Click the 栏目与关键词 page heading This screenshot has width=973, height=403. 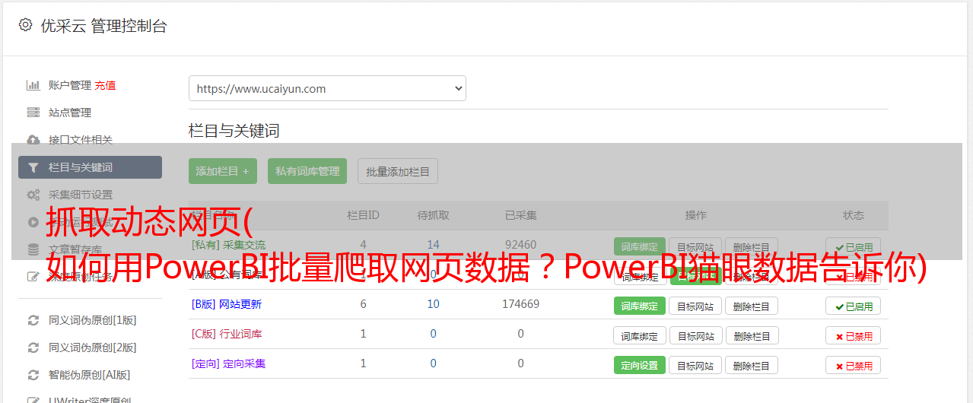tap(234, 131)
